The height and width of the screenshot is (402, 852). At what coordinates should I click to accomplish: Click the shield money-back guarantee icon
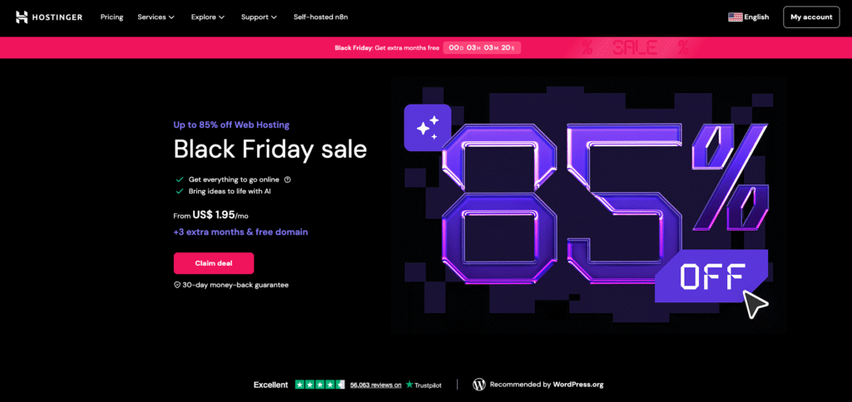[x=177, y=284]
